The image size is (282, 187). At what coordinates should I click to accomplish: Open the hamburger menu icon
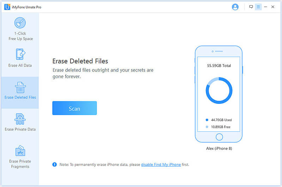pyautogui.click(x=258, y=7)
